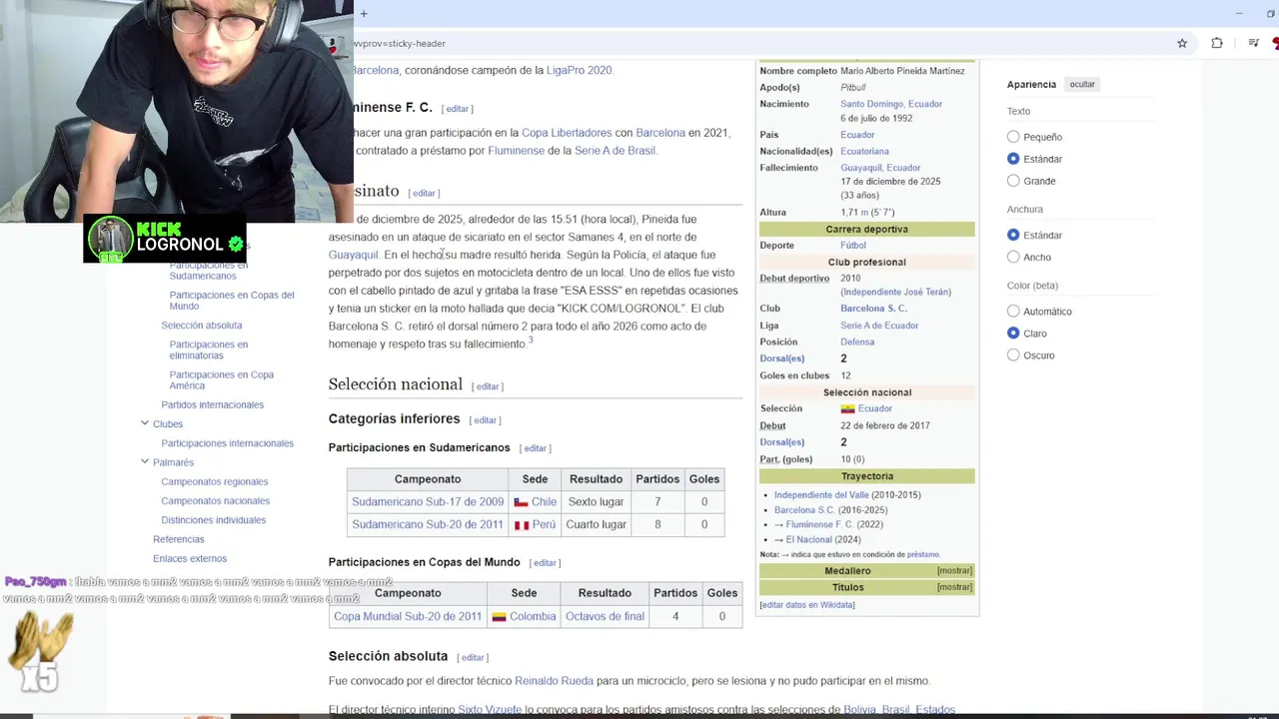This screenshot has width=1279, height=719.
Task: Edit the Selección absoluta section
Action: (x=473, y=658)
